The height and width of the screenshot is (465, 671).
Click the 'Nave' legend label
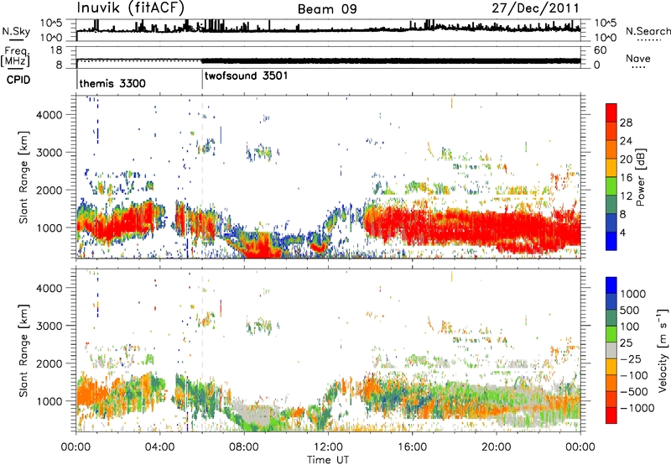(x=638, y=58)
